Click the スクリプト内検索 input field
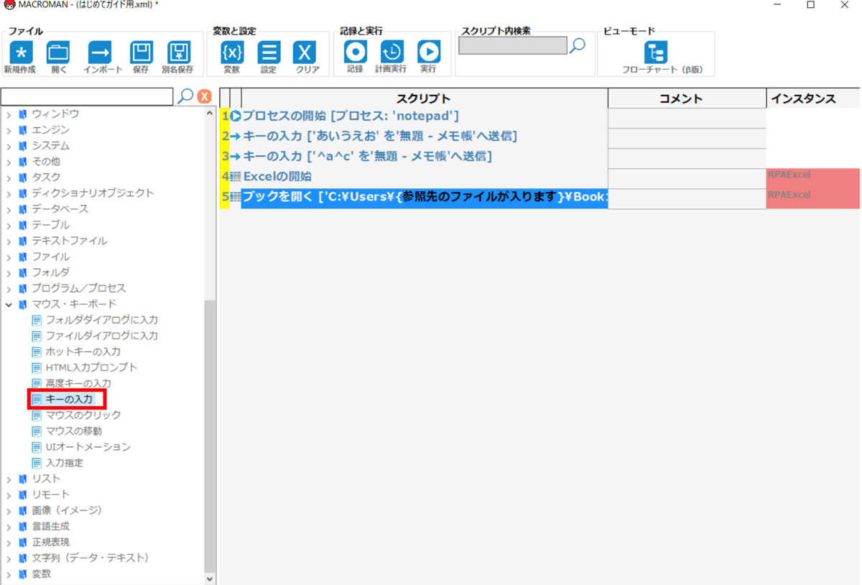 [x=513, y=46]
